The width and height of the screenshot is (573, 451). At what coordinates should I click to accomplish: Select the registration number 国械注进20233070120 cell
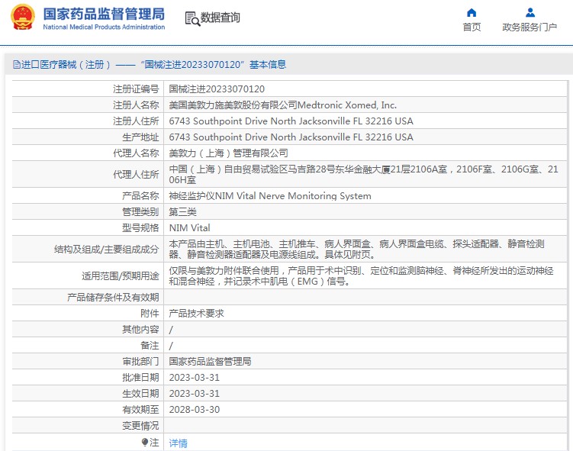(x=216, y=89)
